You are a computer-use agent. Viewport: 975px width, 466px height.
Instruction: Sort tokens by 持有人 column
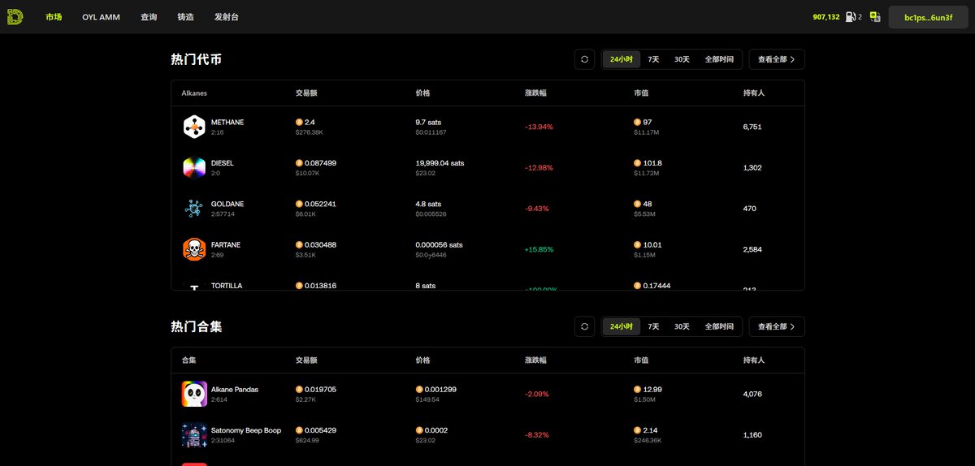[x=754, y=93]
